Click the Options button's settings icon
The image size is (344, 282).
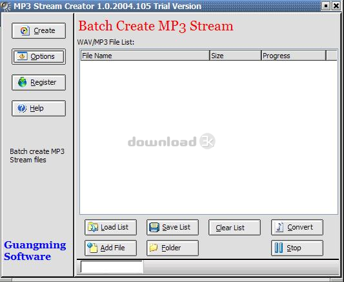[x=22, y=56]
